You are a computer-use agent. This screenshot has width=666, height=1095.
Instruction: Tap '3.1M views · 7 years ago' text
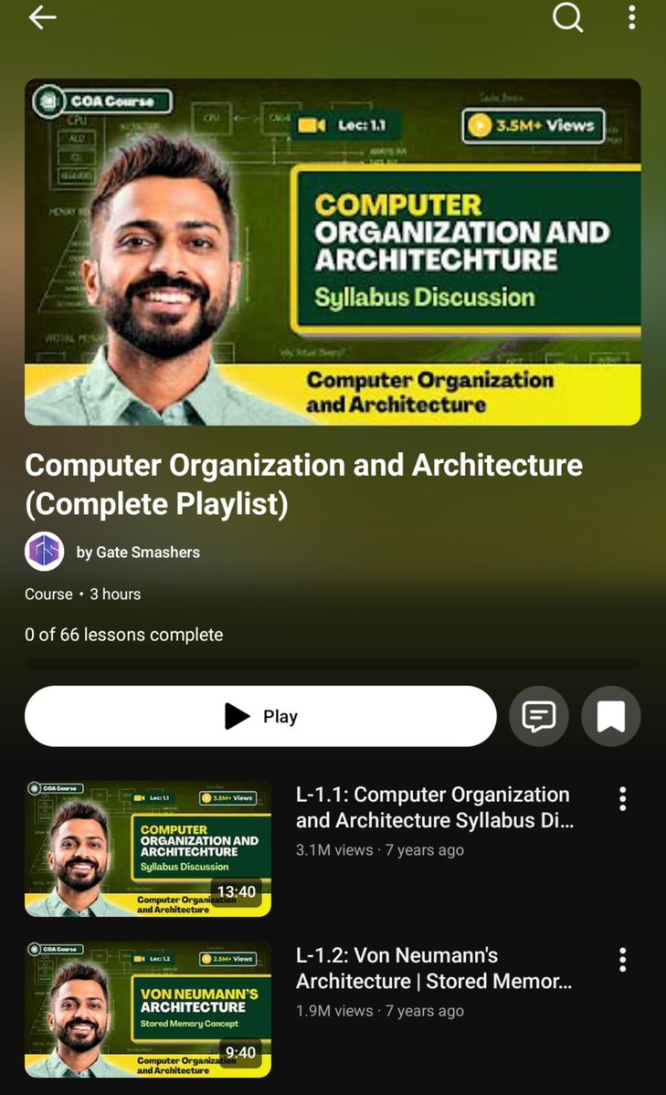point(379,850)
